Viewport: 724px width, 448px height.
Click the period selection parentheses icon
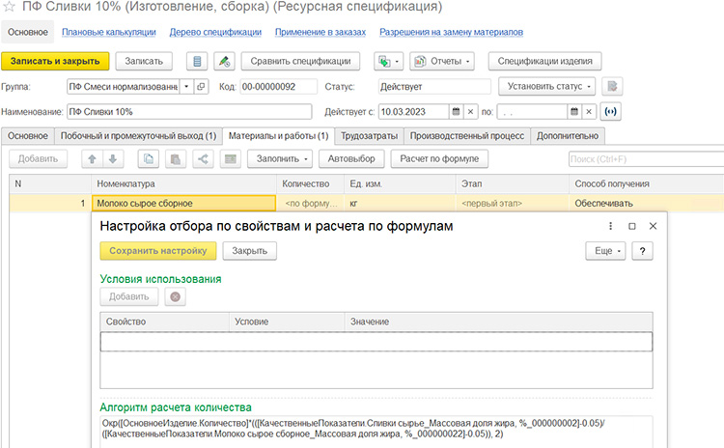pos(610,112)
